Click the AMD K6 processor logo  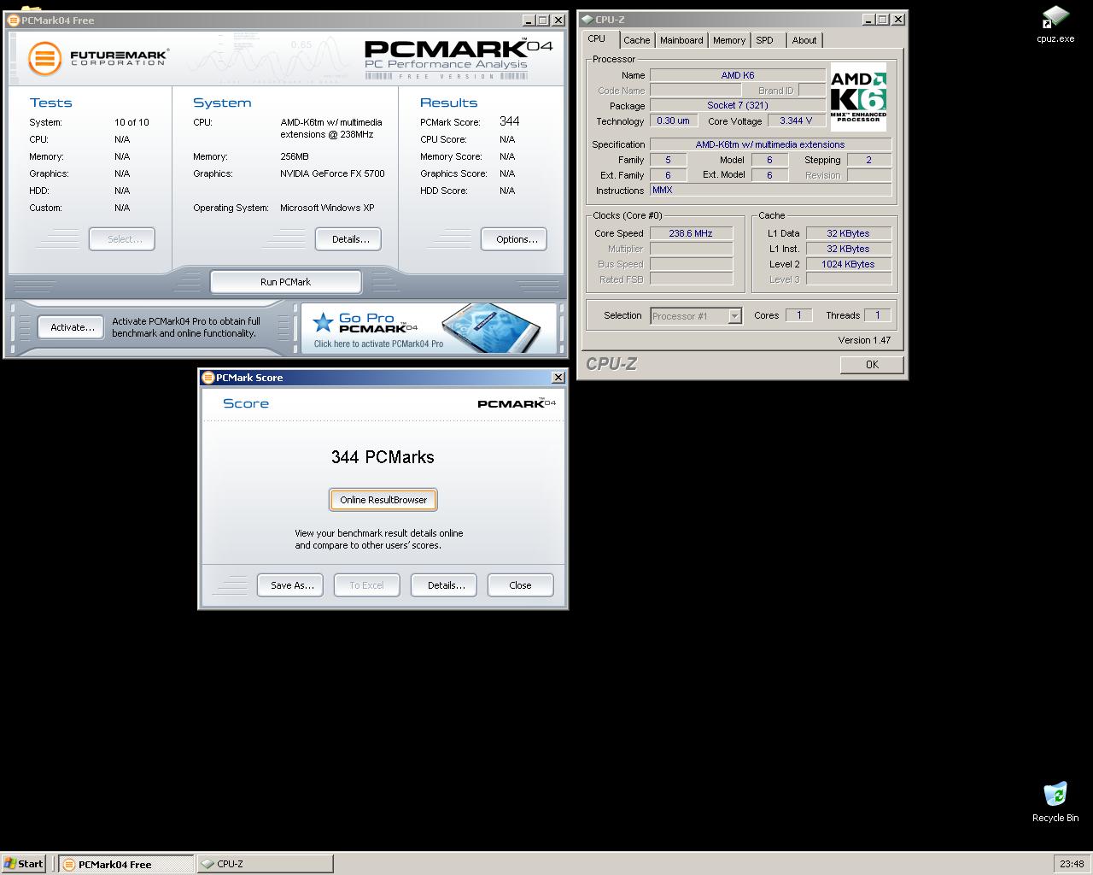[x=858, y=97]
